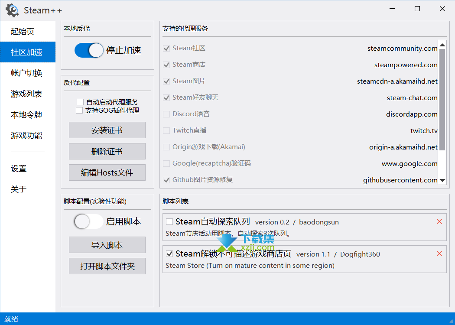Click the author name baodongsun
This screenshot has height=325, width=455.
coord(319,222)
